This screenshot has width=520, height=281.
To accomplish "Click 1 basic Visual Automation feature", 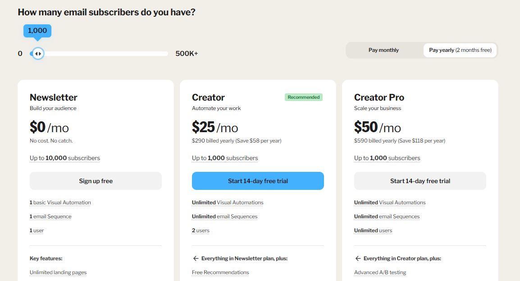I will coord(60,203).
